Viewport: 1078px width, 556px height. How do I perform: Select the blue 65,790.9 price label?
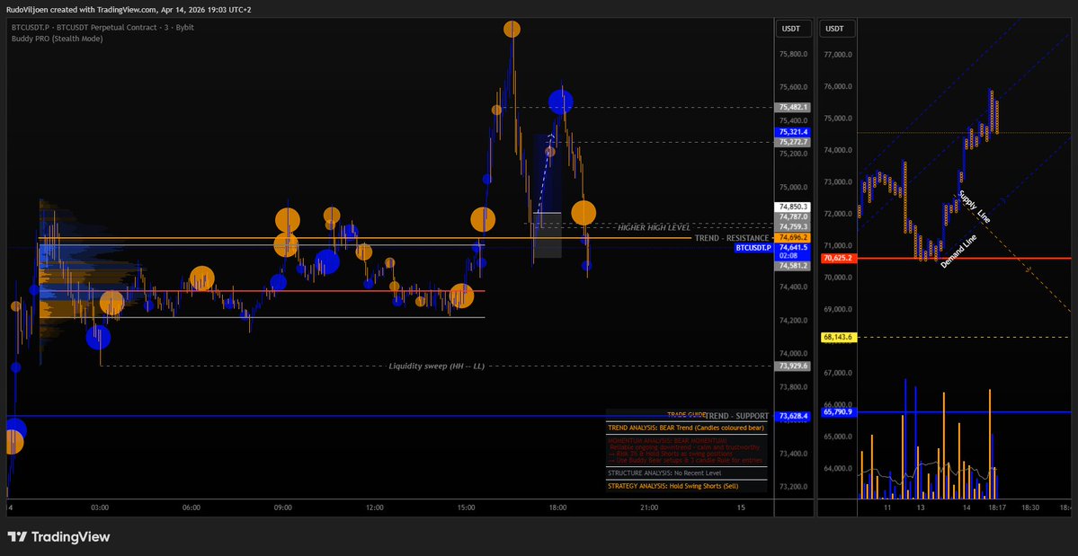(836, 412)
